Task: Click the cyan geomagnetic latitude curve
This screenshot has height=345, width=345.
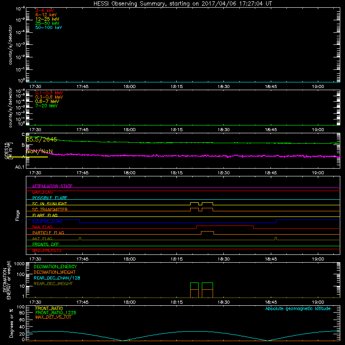Action: 182,331
